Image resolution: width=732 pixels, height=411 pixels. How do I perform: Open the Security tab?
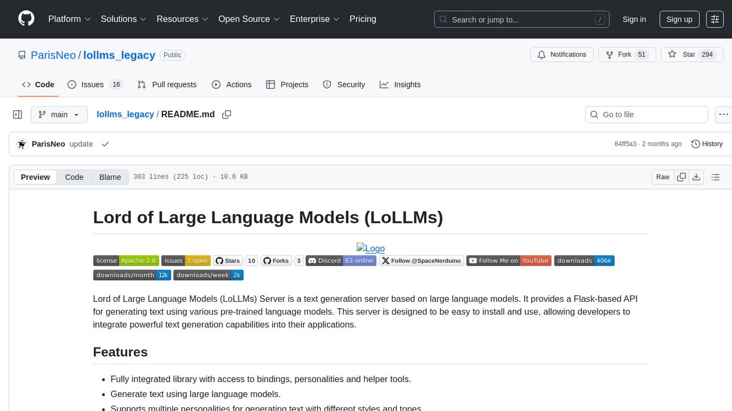(x=344, y=84)
